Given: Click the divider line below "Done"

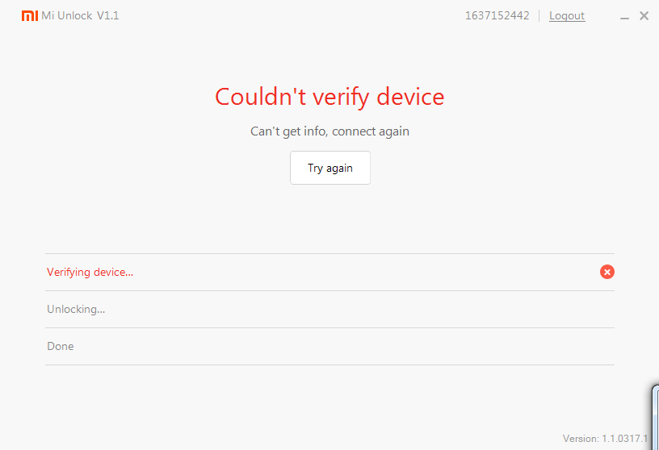Looking at the screenshot, I should (329, 365).
